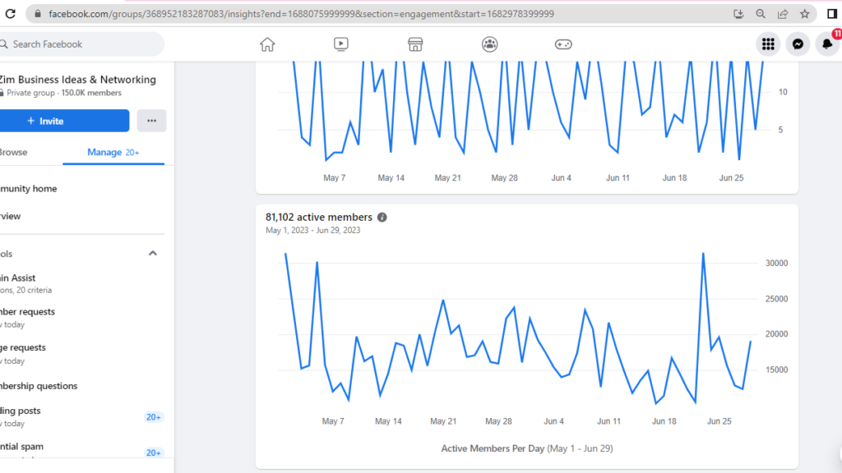Image resolution: width=842 pixels, height=473 pixels.
Task: Select the Manage tab
Action: click(x=113, y=152)
